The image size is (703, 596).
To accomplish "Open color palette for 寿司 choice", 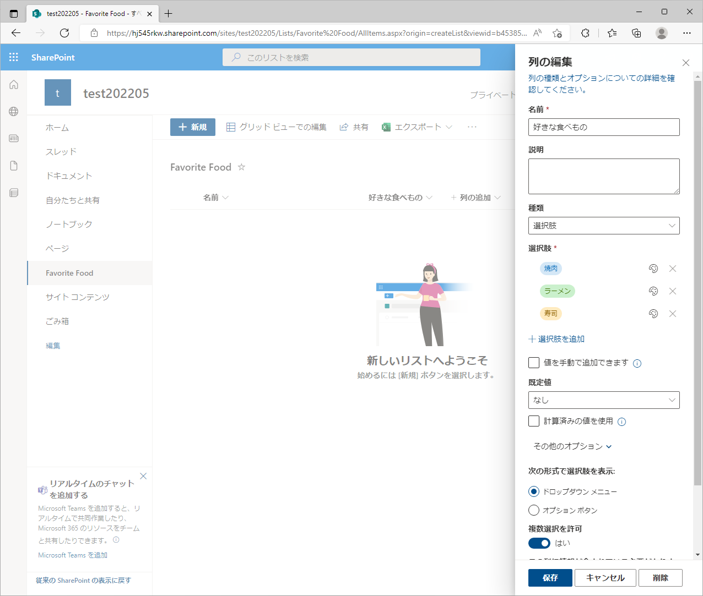I will [653, 314].
